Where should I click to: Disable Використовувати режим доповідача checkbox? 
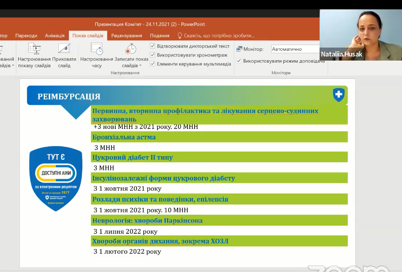point(239,61)
